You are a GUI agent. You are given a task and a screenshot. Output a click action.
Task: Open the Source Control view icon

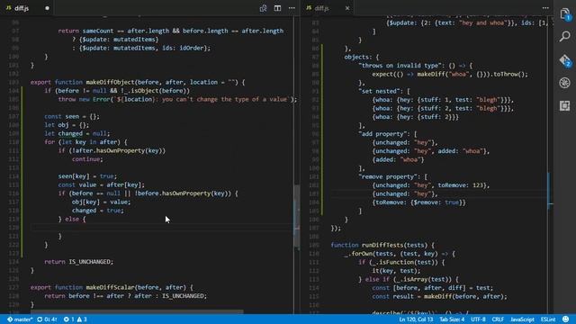(x=565, y=60)
